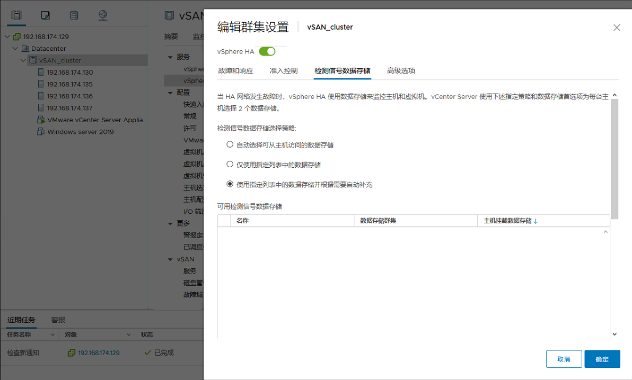Click datastore table scroll up arrow
The height and width of the screenshot is (380, 632).
pos(605,232)
